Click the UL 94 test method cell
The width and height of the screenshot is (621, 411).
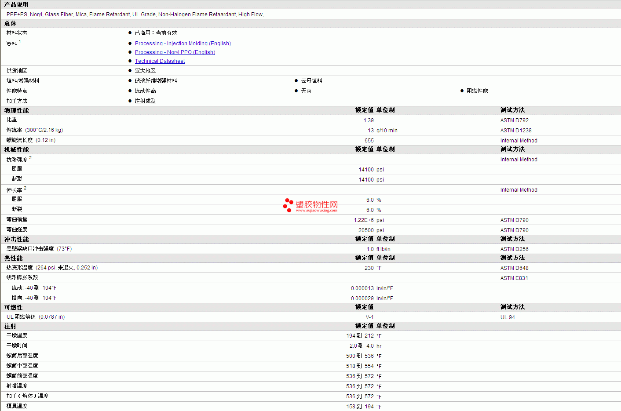(x=508, y=317)
